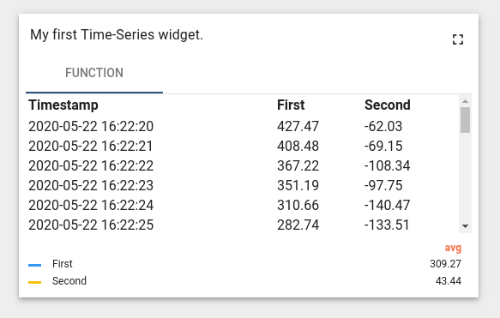Screen dimensions: 500x318
Task: Click the fullscreen expand icon
Action: tap(458, 39)
